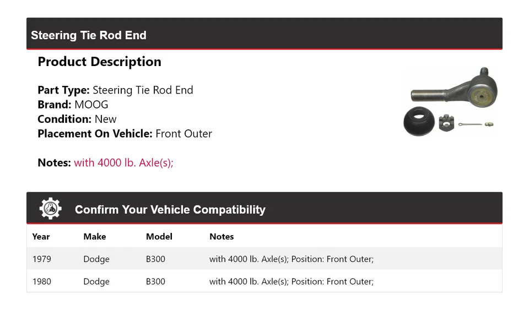Select the "Confirm Your Vehicle Compatibility" heading
The width and height of the screenshot is (529, 310).
170,210
